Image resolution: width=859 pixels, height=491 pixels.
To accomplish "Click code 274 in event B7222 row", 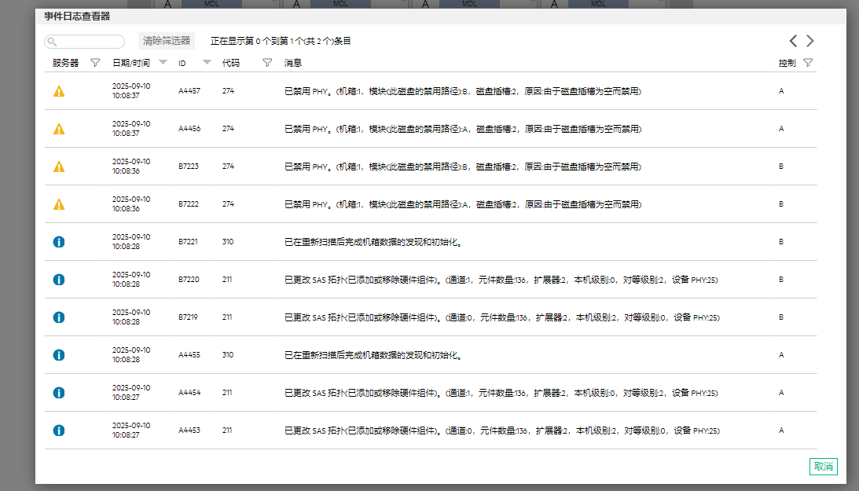I will click(x=228, y=204).
